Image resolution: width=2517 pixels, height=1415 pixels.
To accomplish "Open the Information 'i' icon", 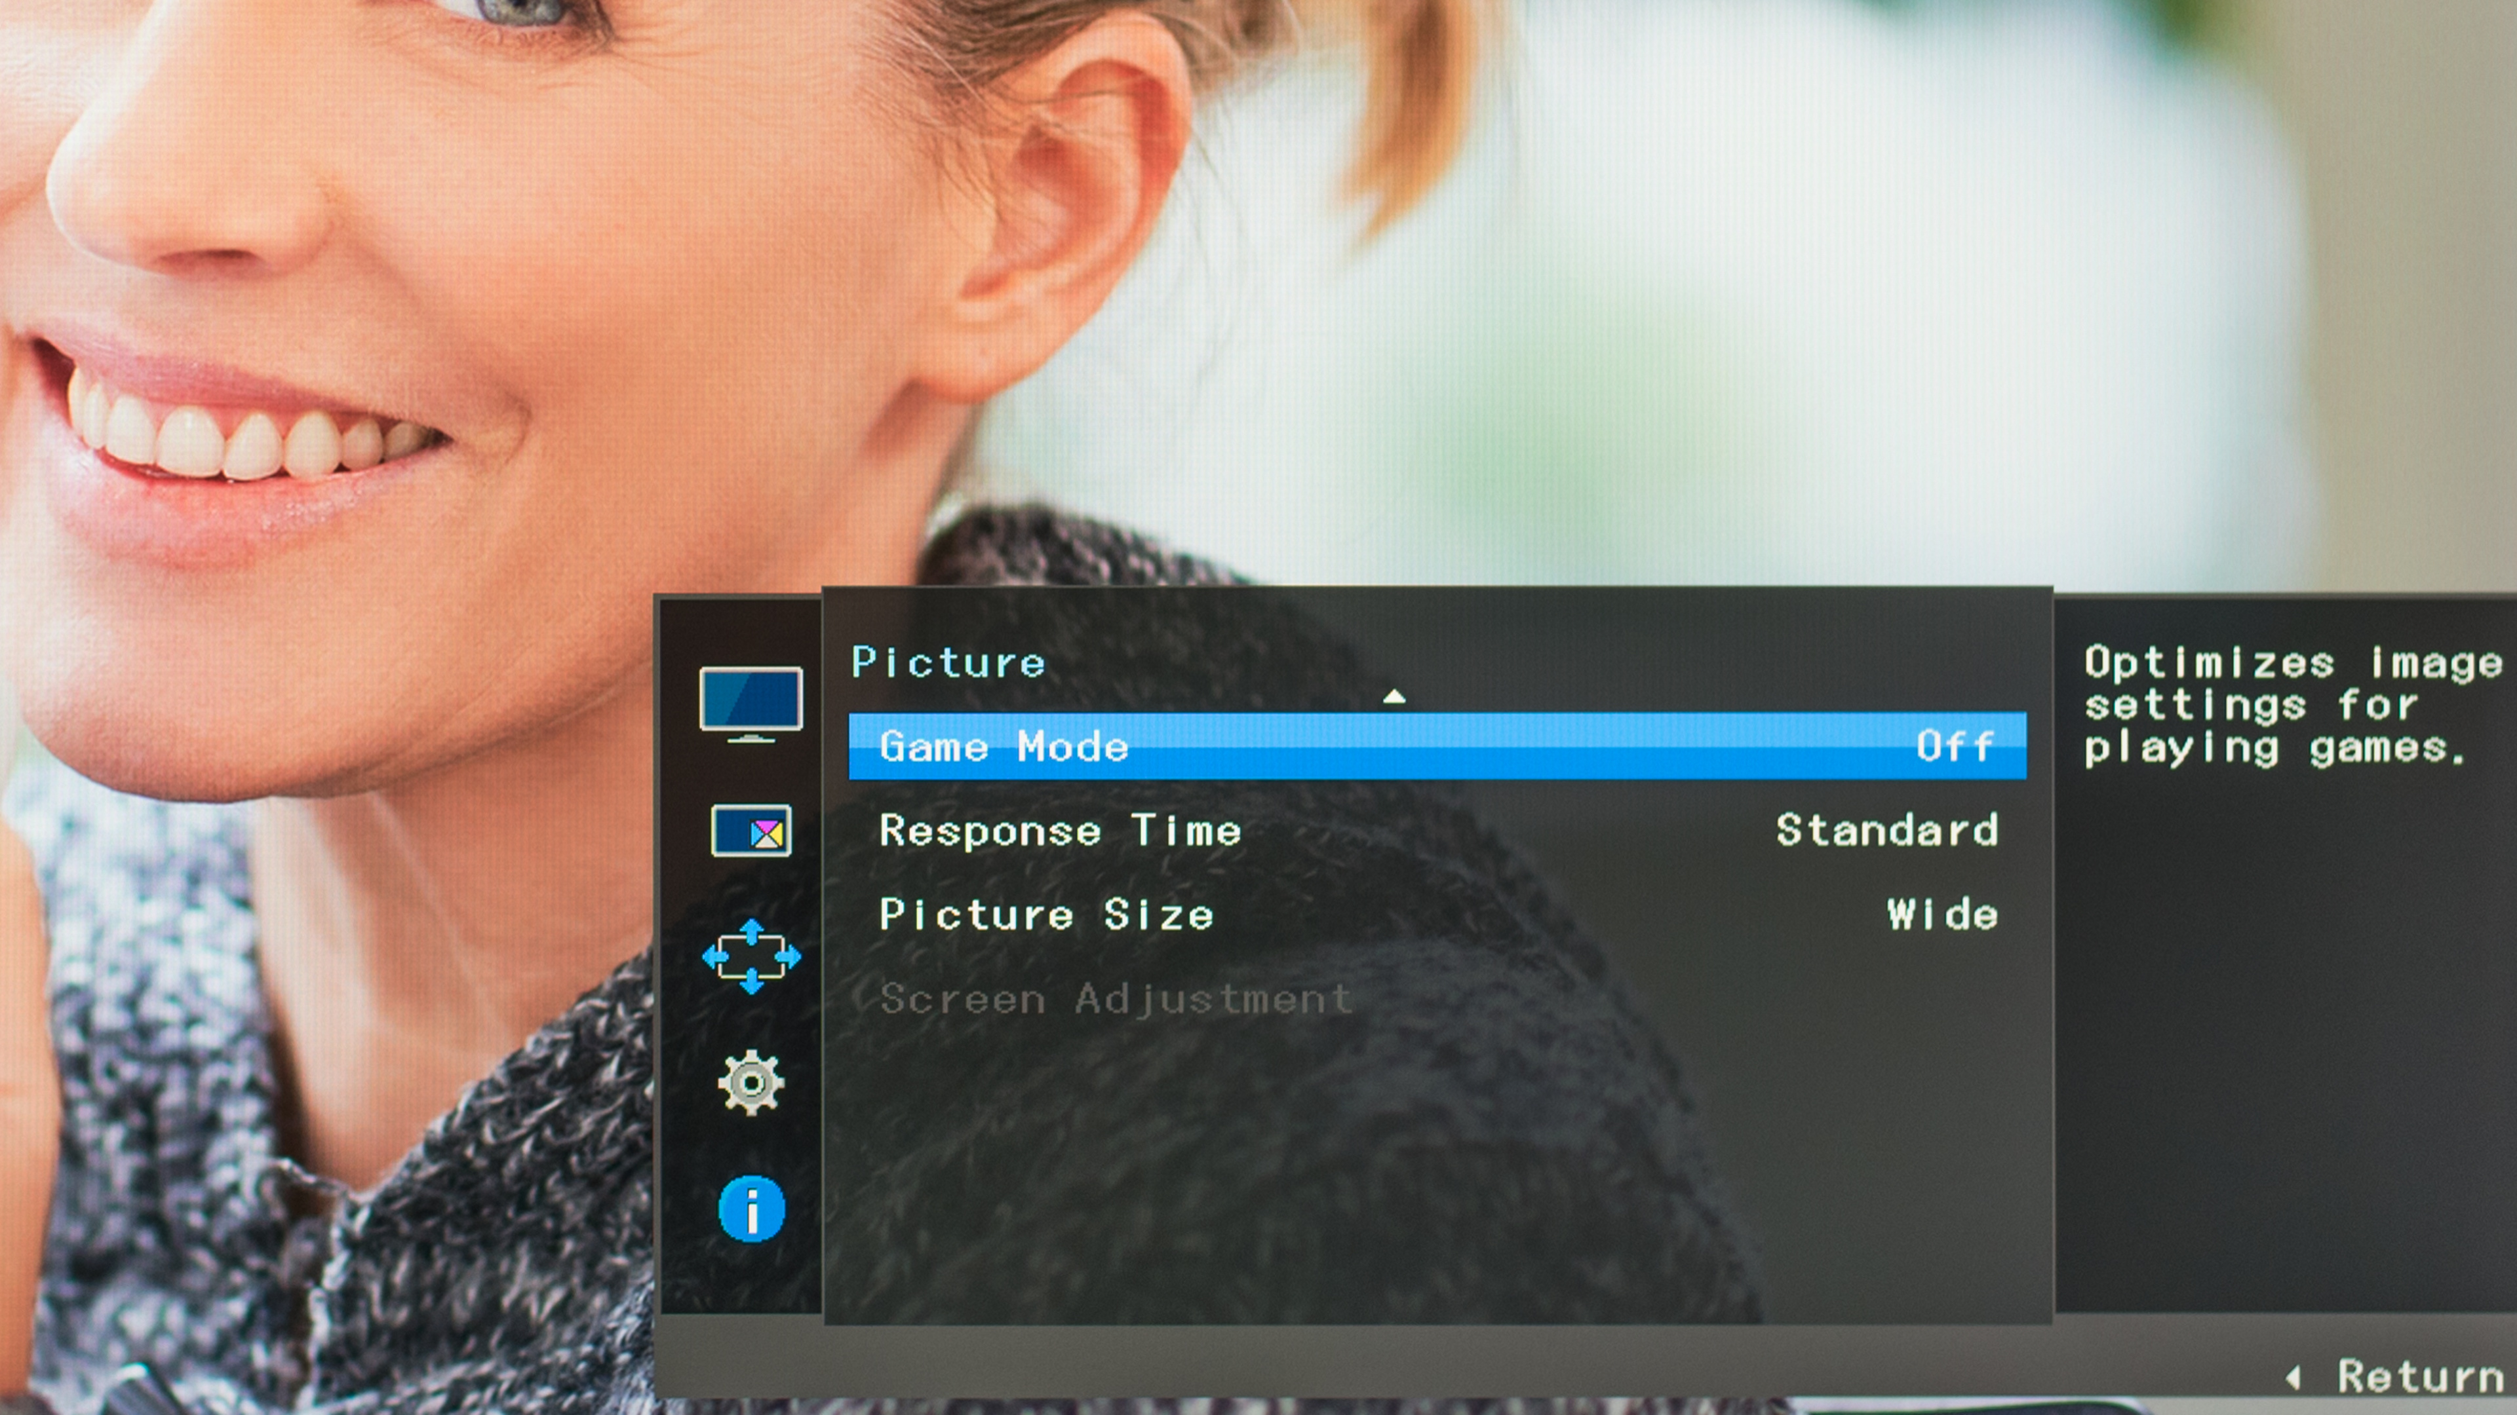I will [751, 1209].
